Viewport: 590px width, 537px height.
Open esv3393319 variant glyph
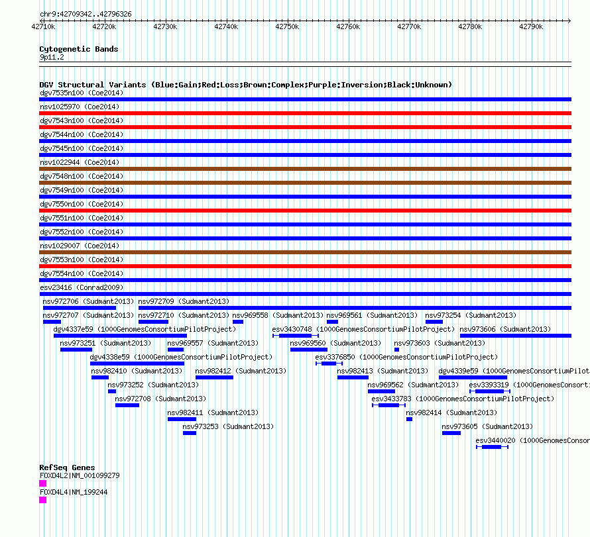[490, 391]
